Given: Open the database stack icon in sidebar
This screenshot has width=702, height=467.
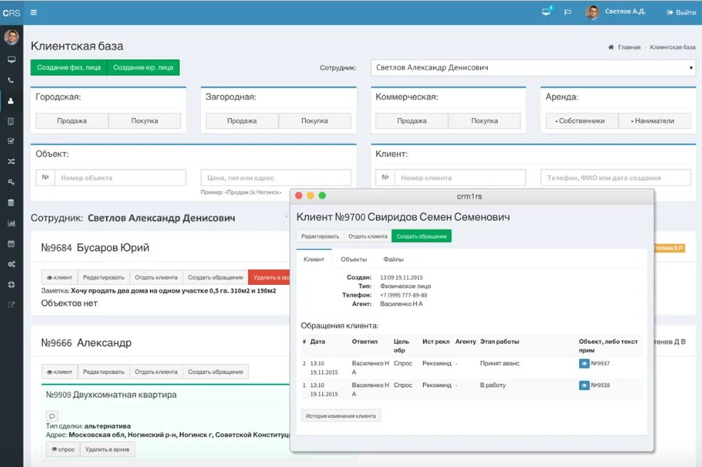Looking at the screenshot, I should click(11, 203).
